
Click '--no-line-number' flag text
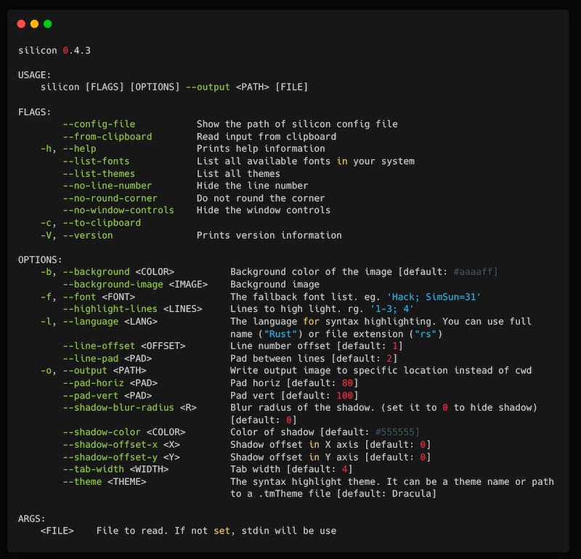pyautogui.click(x=107, y=186)
